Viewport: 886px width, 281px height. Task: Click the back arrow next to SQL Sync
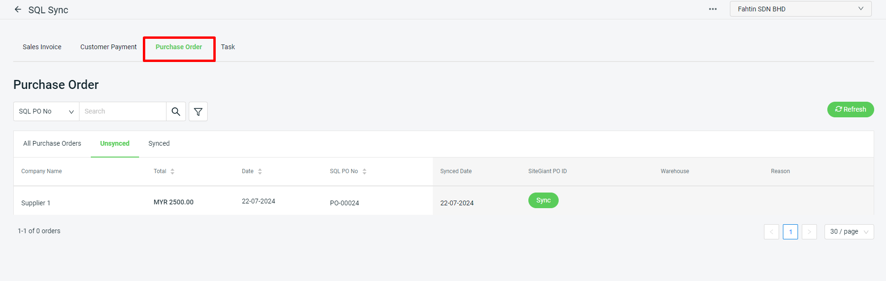pyautogui.click(x=18, y=9)
